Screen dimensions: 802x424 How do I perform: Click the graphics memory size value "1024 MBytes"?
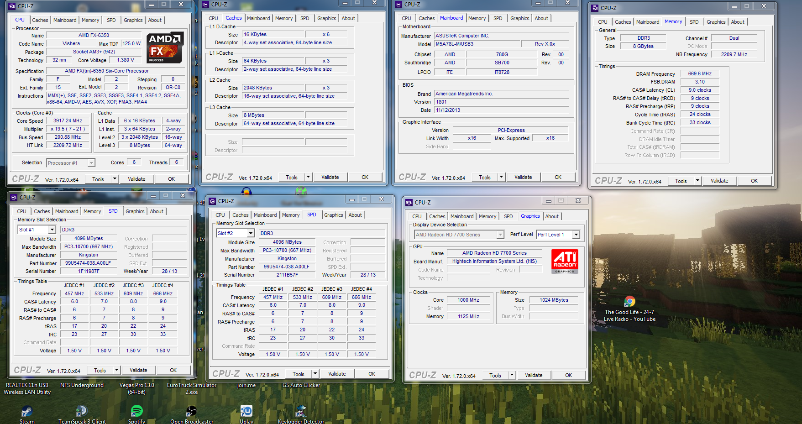(554, 300)
